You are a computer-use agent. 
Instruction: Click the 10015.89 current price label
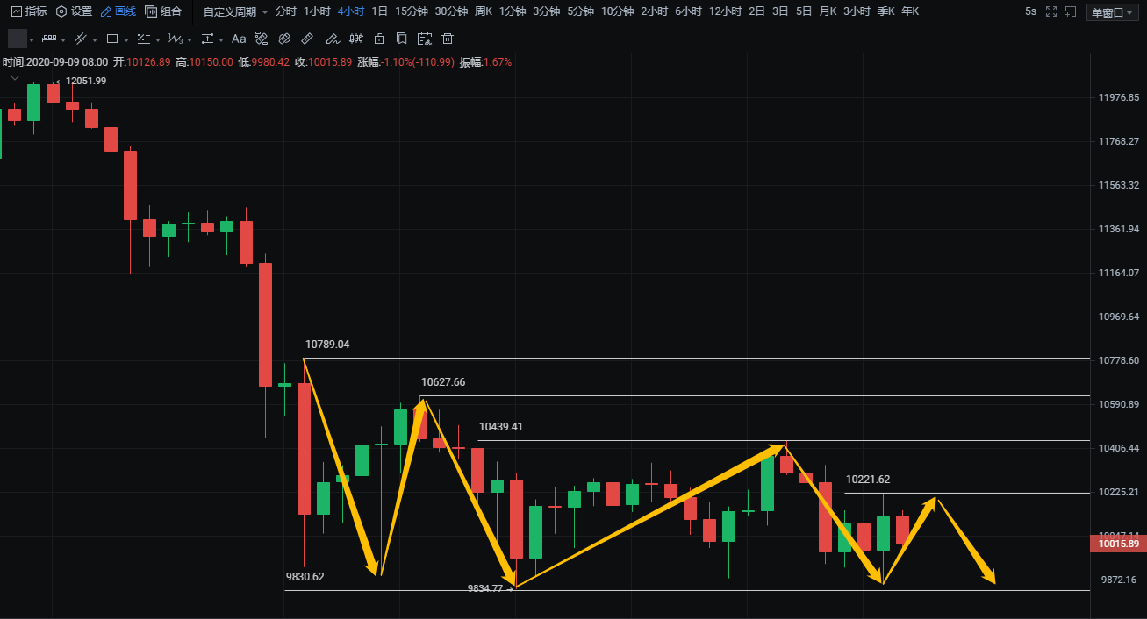[x=1117, y=544]
